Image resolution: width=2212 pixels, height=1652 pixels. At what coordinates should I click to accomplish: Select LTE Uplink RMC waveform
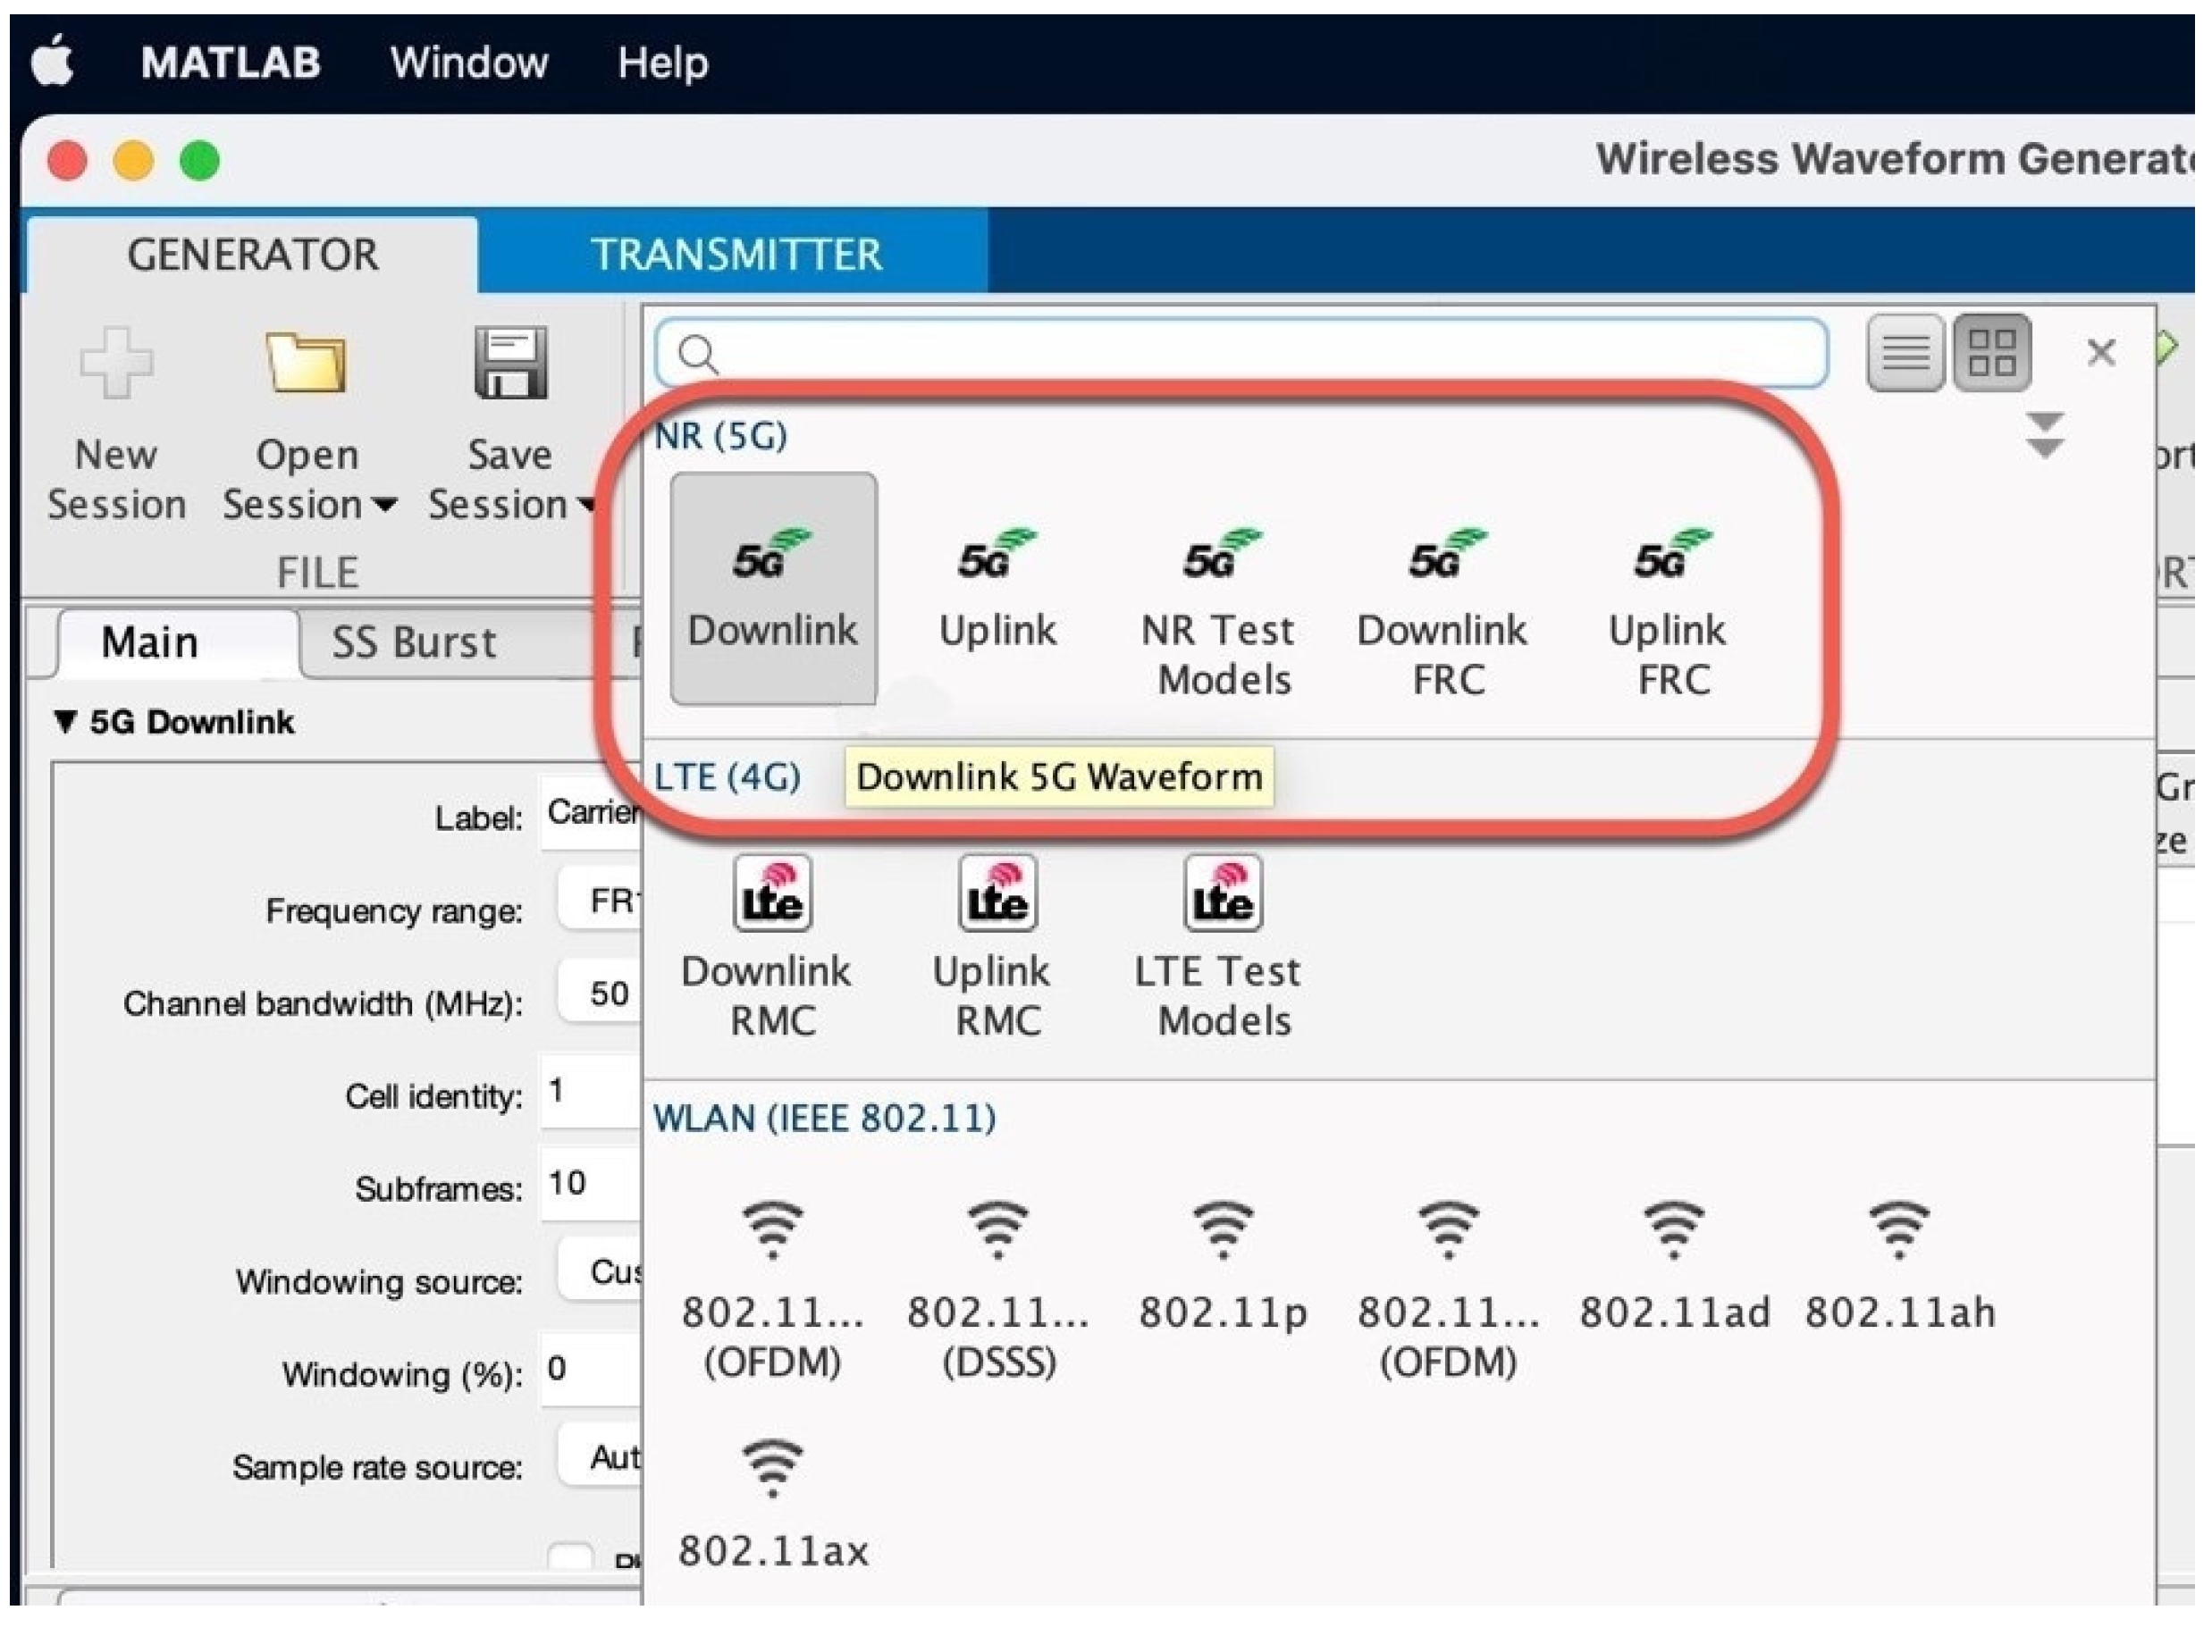click(x=996, y=944)
